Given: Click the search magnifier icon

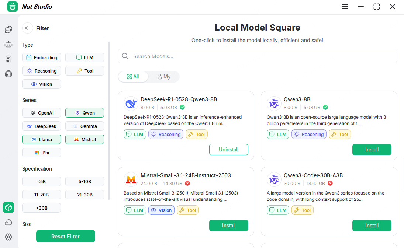Looking at the screenshot, I should (125, 56).
